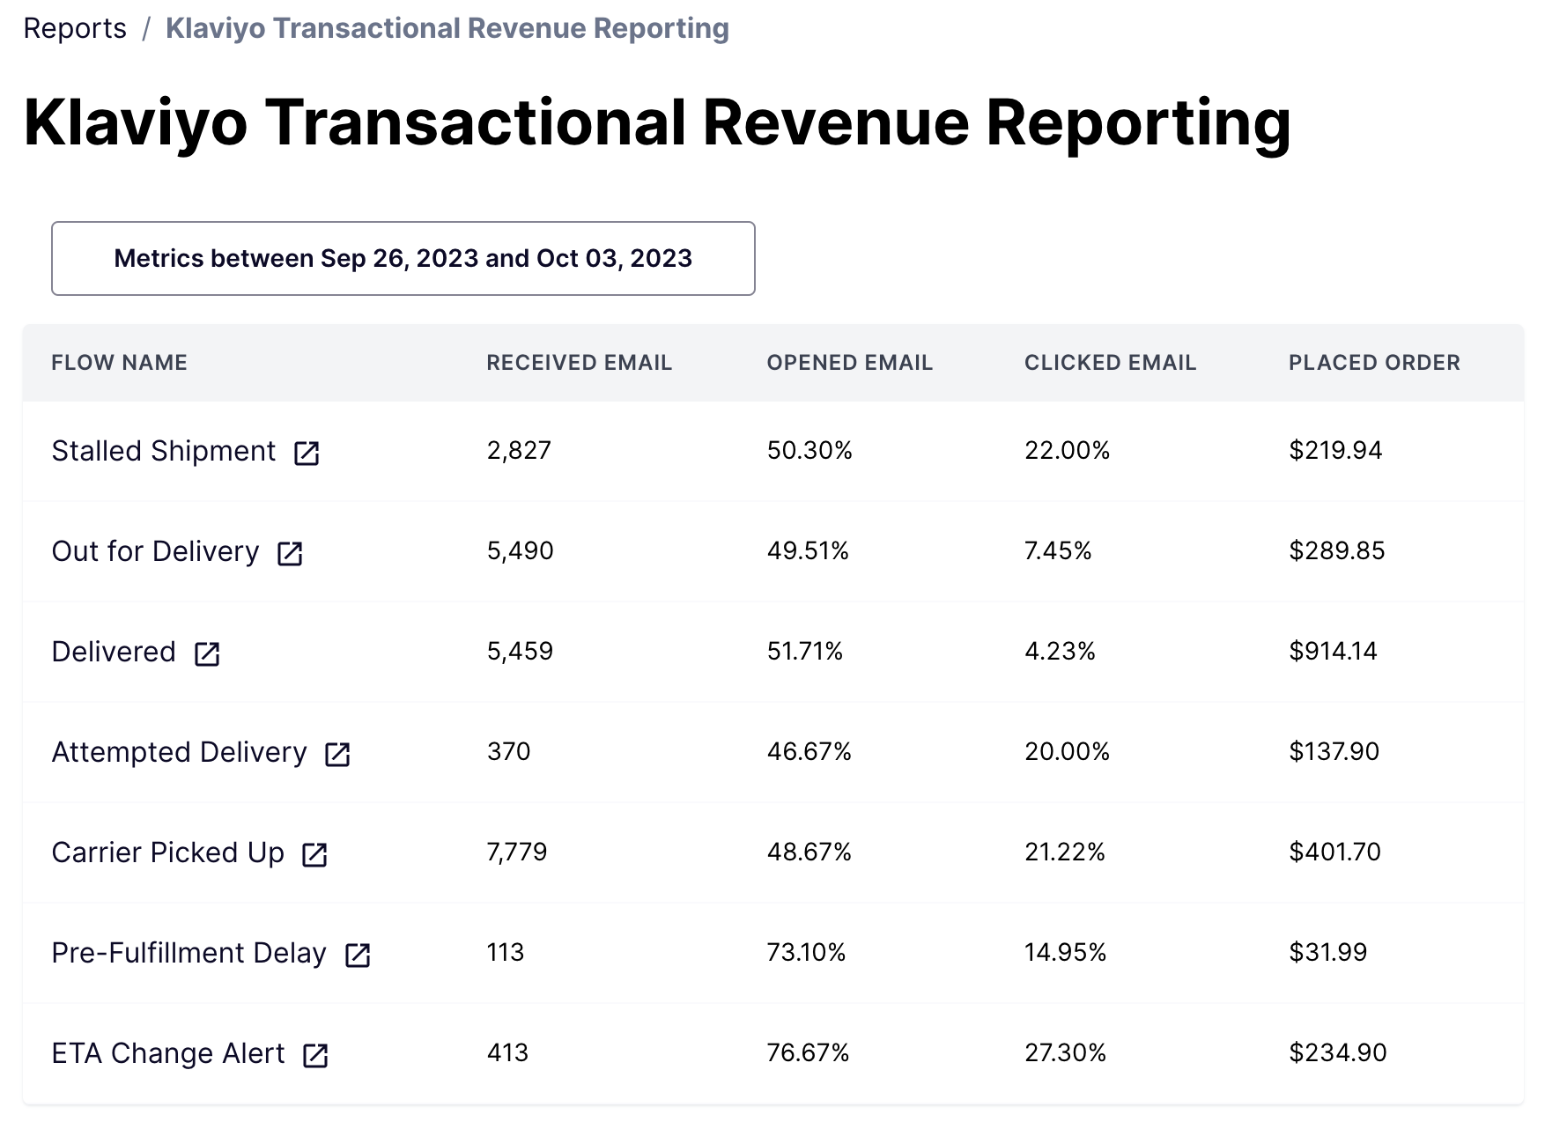Click Stalled Shipment flow name
1545x1129 pixels.
tap(164, 451)
